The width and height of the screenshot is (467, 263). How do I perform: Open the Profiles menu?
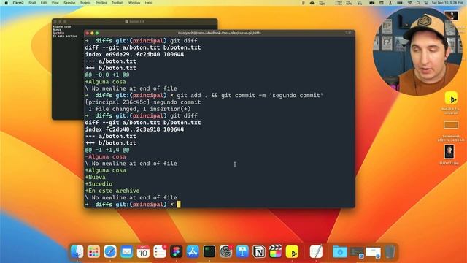(101, 3)
